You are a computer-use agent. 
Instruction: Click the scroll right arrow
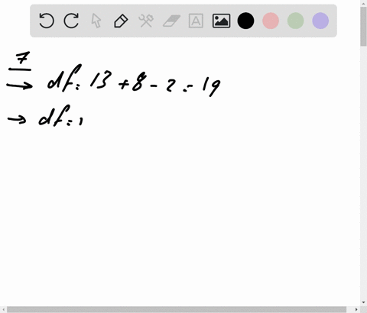coord(356,309)
